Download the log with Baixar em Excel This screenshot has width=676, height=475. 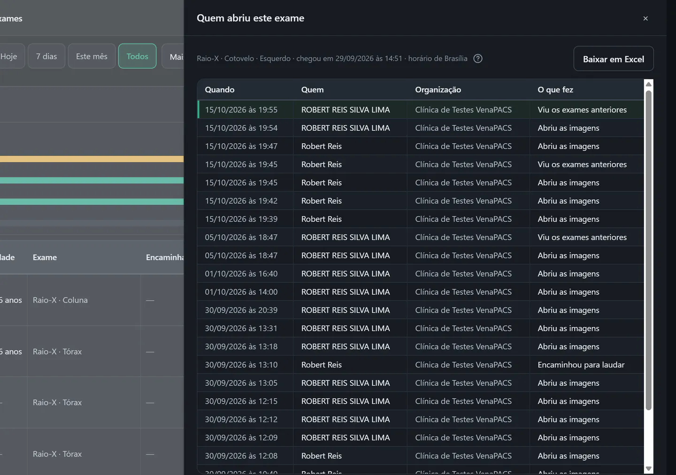point(614,59)
